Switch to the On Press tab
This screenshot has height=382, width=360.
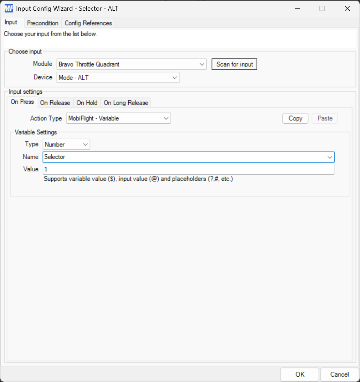pyautogui.click(x=22, y=102)
